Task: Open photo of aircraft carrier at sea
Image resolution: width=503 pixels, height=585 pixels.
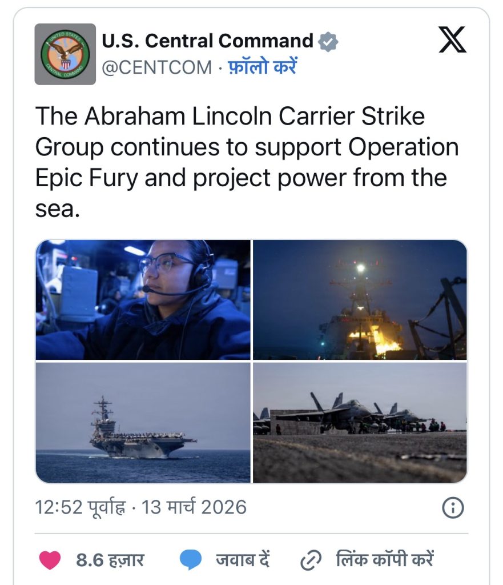Action: pyautogui.click(x=143, y=422)
